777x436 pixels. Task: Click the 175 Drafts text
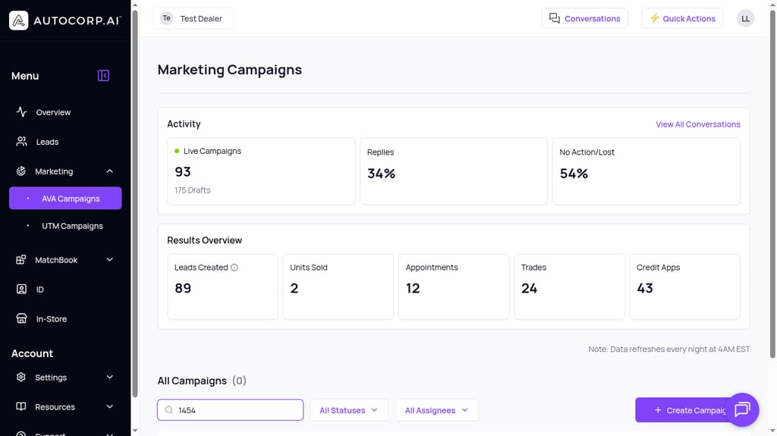click(192, 190)
